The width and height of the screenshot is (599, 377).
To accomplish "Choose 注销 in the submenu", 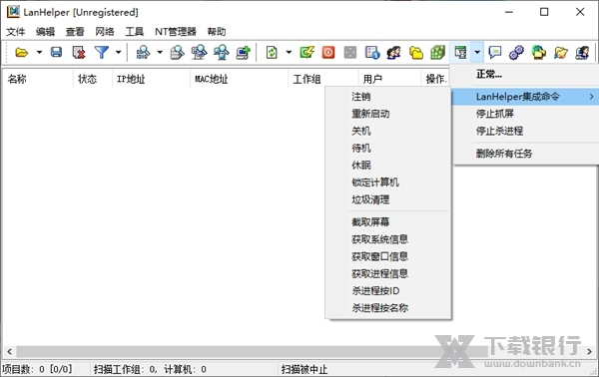I will coord(388,97).
